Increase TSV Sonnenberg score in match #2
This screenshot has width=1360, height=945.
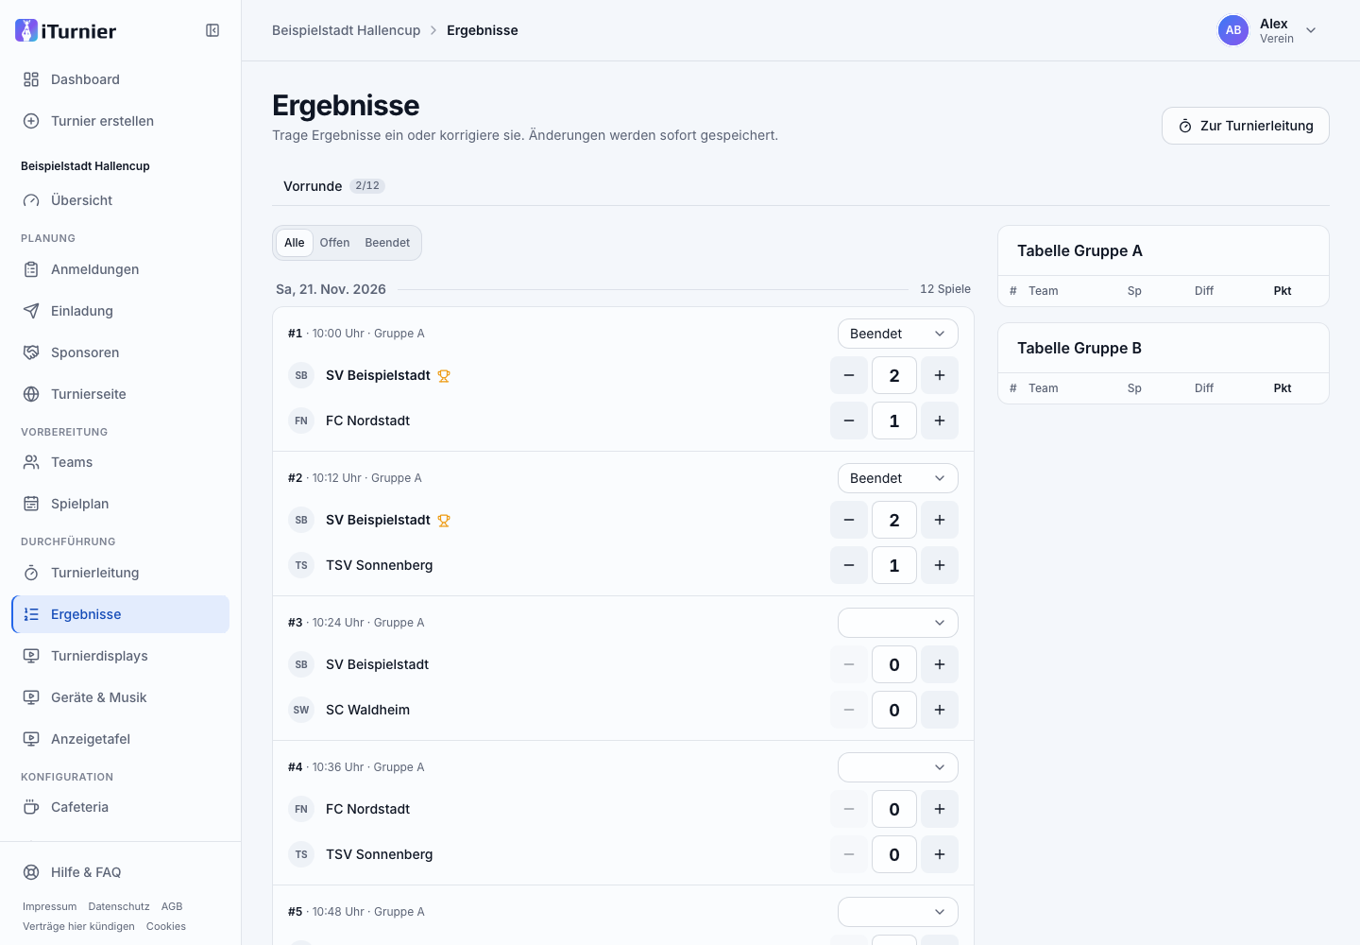click(940, 565)
